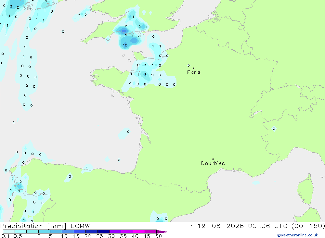325x238 pixels.
Task: Pick the 40–45 mm magenta legend swatch
Action: point(139,232)
